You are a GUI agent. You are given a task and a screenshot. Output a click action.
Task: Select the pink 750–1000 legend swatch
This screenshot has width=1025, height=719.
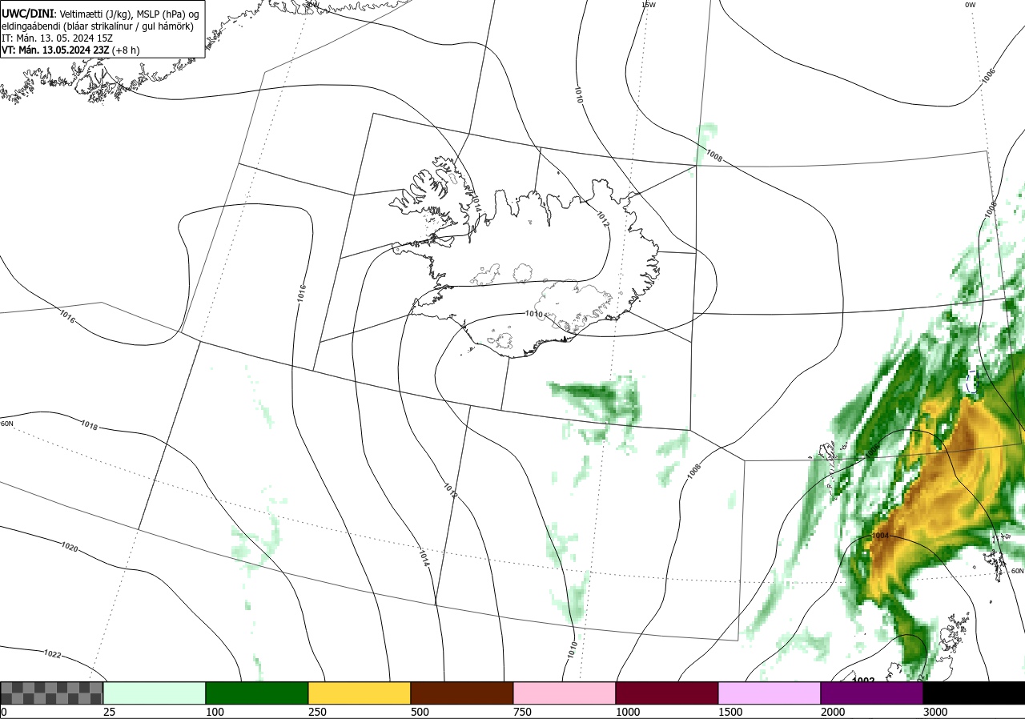point(565,693)
